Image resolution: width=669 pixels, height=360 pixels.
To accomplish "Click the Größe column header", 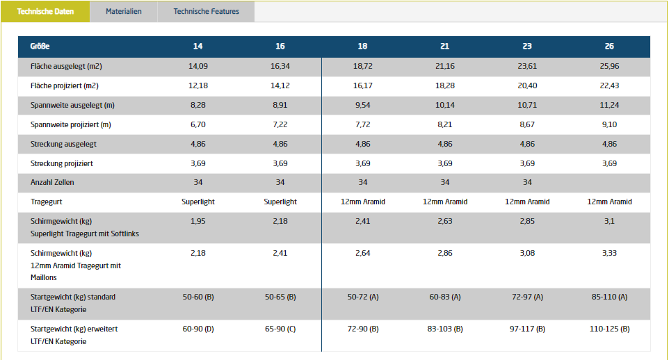I will click(x=40, y=47).
